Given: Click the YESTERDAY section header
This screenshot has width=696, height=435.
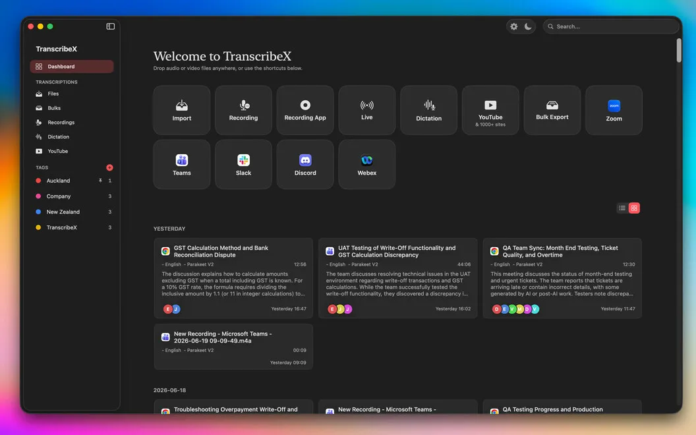Looking at the screenshot, I should click(x=169, y=229).
